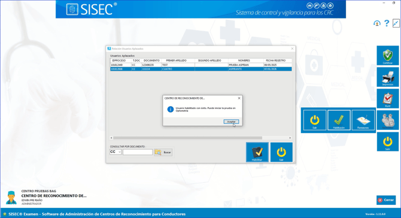Open Habilitación green checkmark tile
The width and height of the screenshot is (401, 218).
[x=339, y=120]
